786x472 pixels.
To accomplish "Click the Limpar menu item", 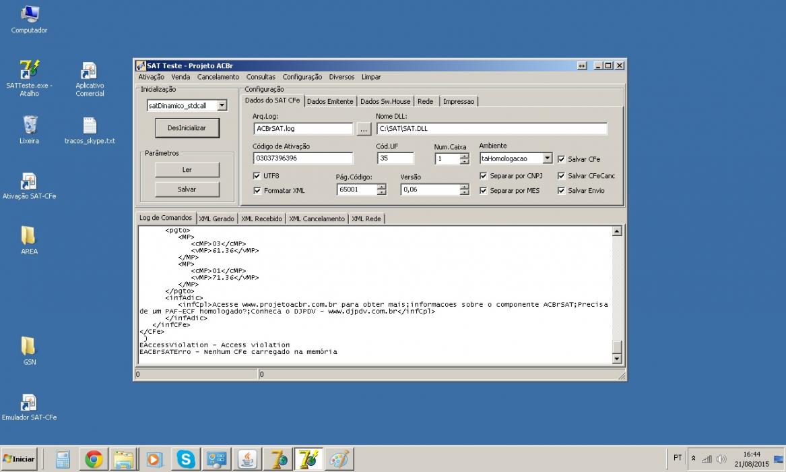I will (371, 77).
